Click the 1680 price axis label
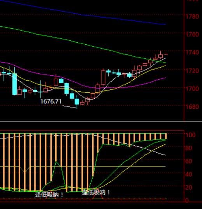 pos(192,106)
